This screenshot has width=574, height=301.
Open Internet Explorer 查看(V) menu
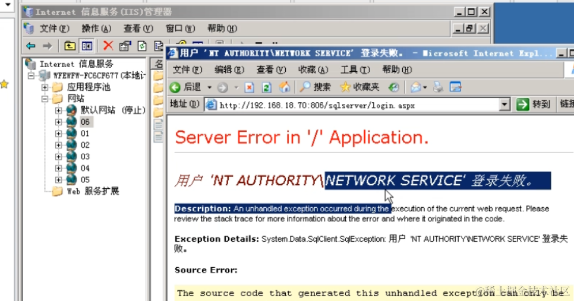272,69
